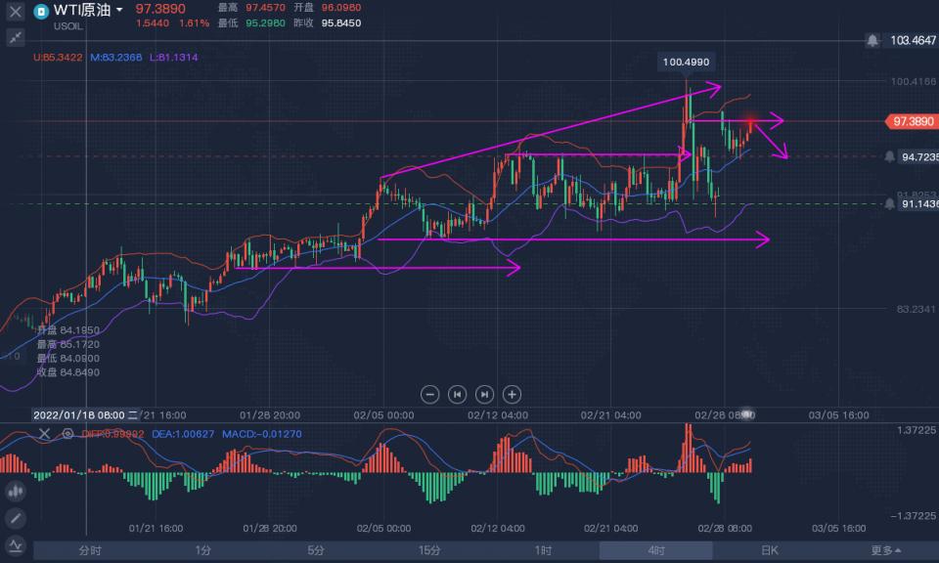Switch to the 分时 timeframe tab
The image size is (939, 563).
(x=90, y=550)
